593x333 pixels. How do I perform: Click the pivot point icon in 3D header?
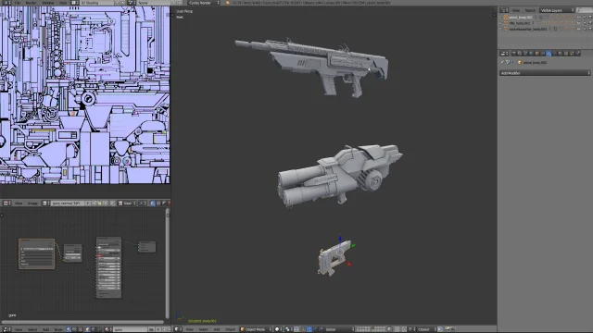pos(287,329)
